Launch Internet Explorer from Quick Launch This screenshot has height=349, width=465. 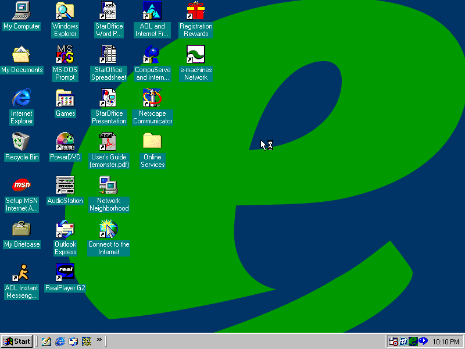tap(60, 341)
